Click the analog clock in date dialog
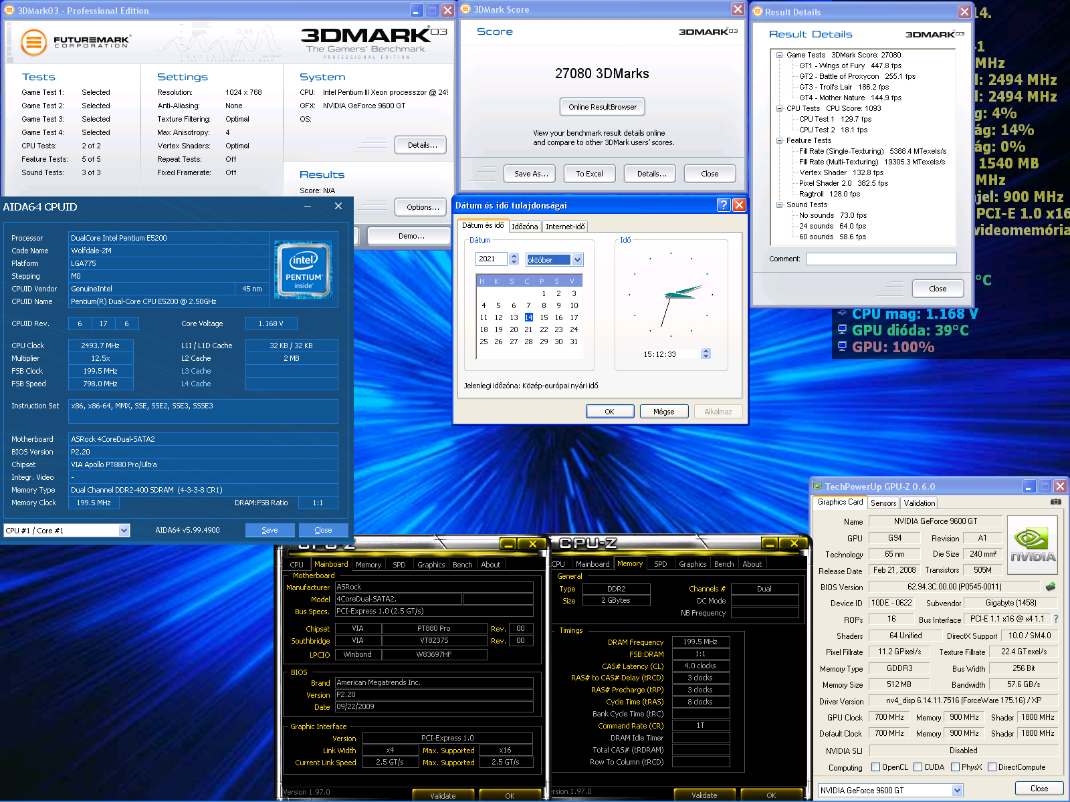Screen dimensions: 1070x802 point(671,294)
